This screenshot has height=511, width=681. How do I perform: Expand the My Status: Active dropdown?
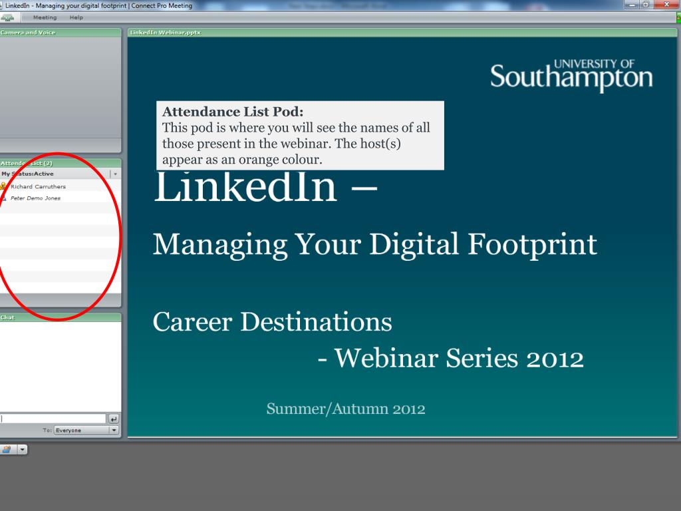pos(115,174)
